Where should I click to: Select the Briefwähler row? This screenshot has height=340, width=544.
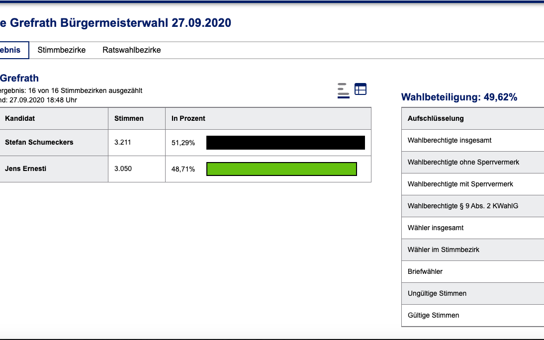click(x=425, y=272)
